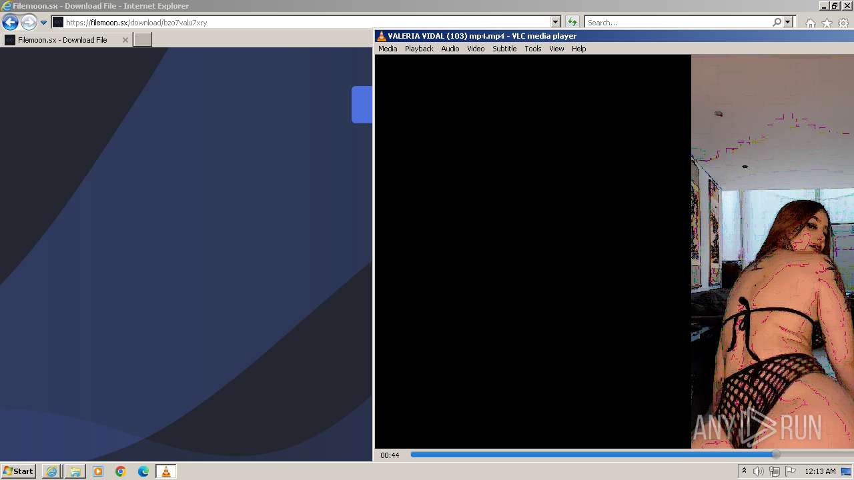Image resolution: width=854 pixels, height=480 pixels.
Task: Open Google Chrome from the taskbar
Action: [x=120, y=471]
